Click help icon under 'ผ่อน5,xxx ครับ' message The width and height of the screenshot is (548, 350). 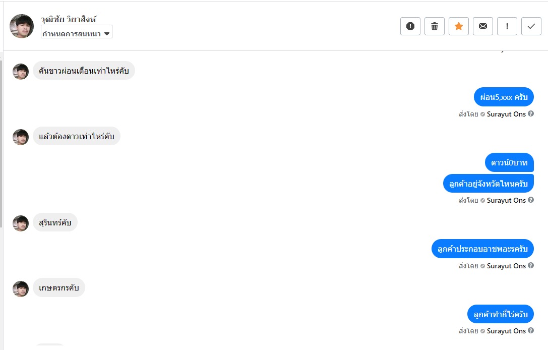pos(530,114)
